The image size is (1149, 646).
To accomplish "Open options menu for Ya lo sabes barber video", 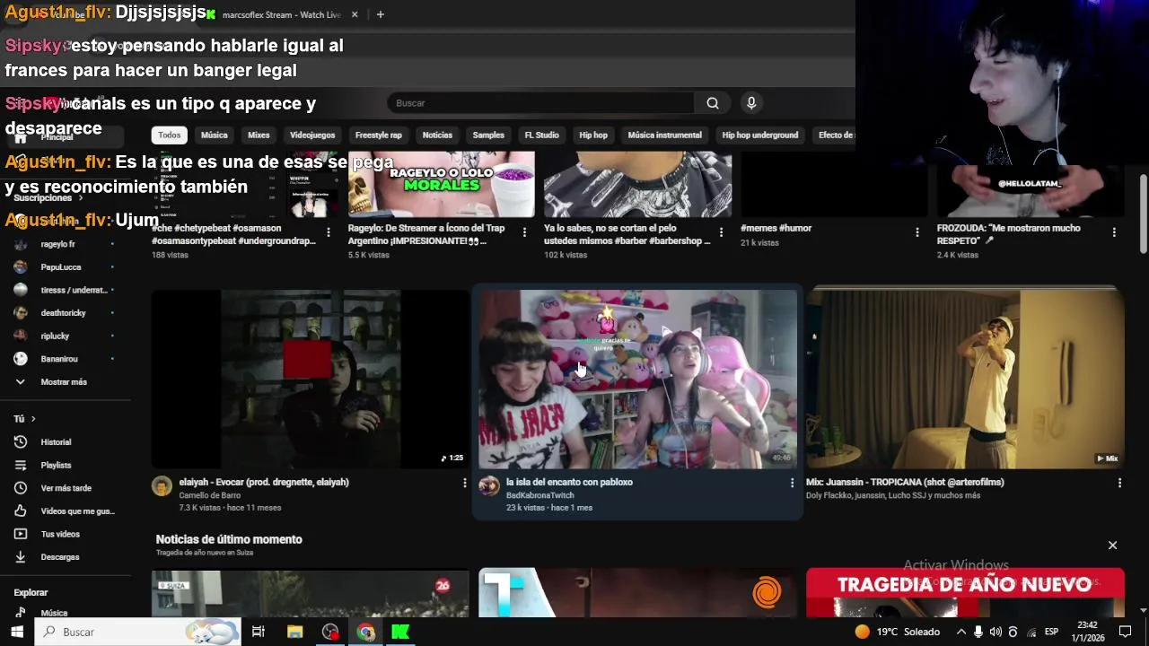I will [721, 232].
